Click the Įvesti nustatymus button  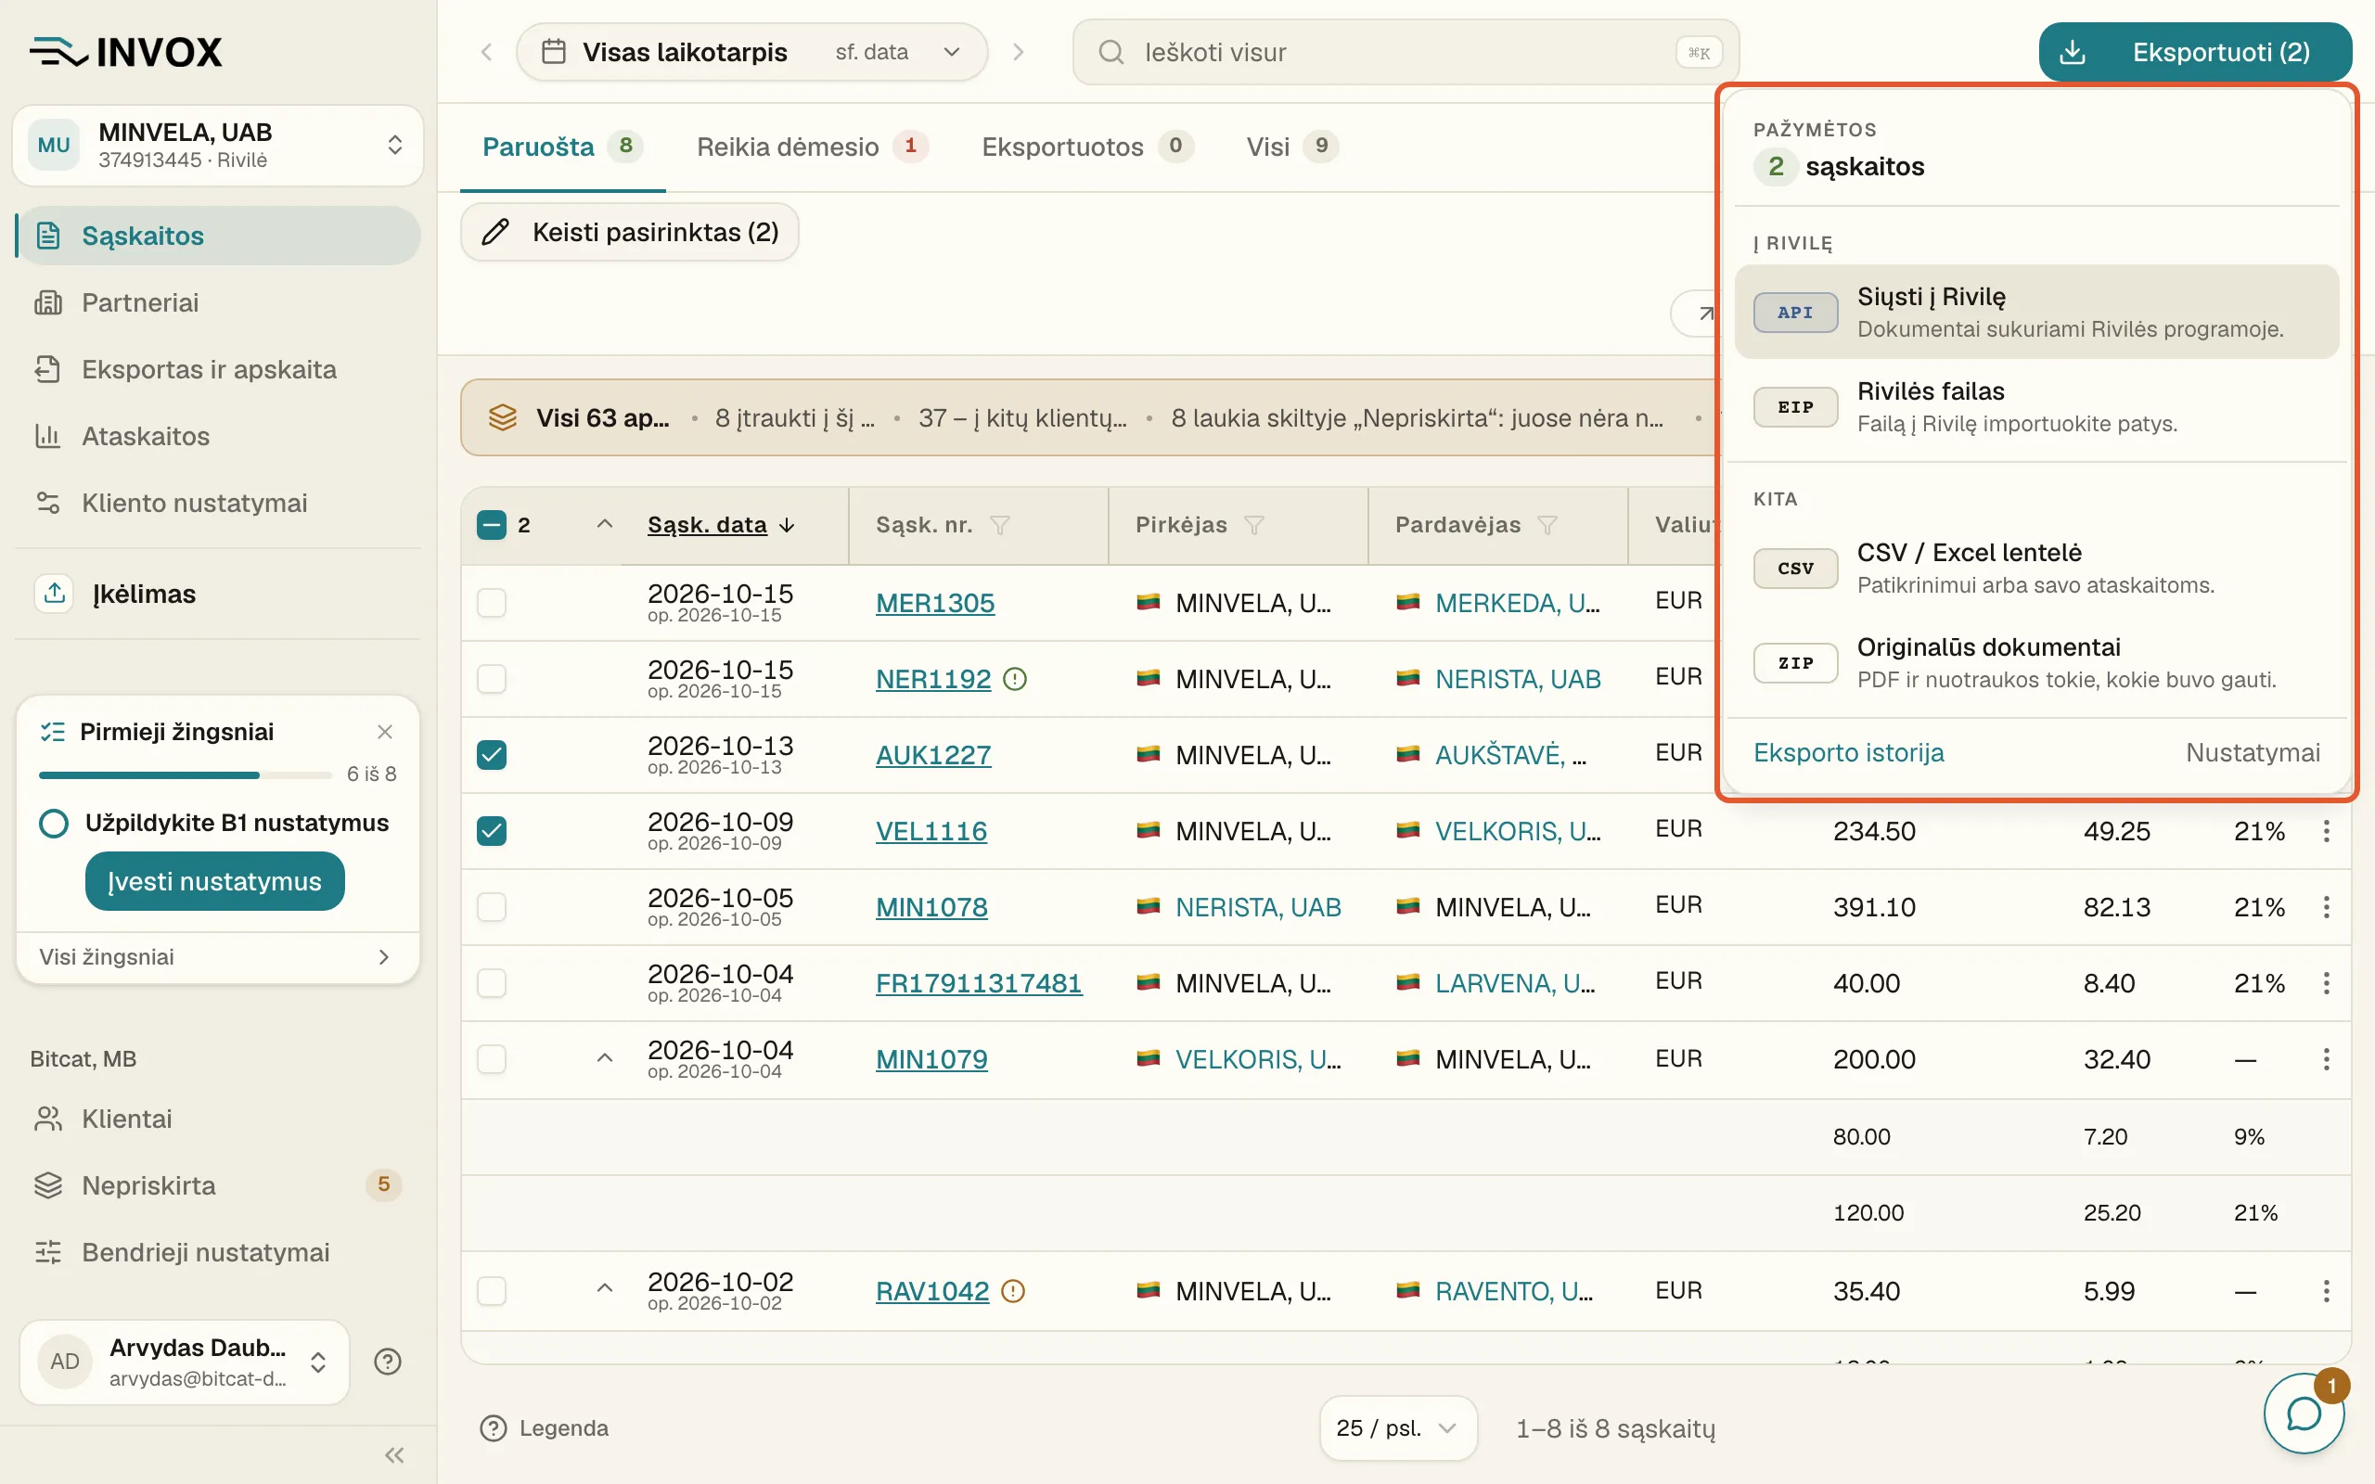215,881
